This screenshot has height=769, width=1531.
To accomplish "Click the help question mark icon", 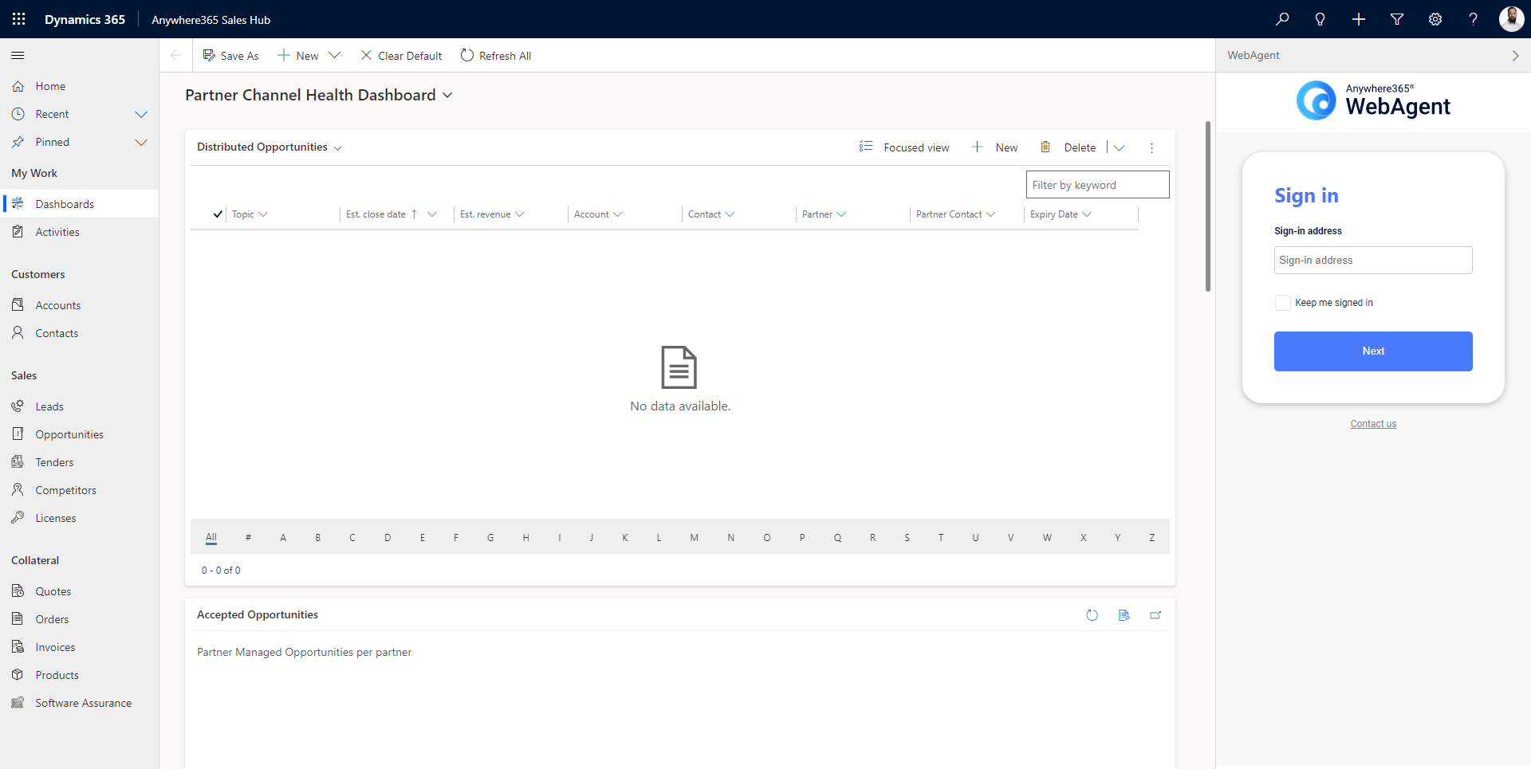I will (1474, 19).
